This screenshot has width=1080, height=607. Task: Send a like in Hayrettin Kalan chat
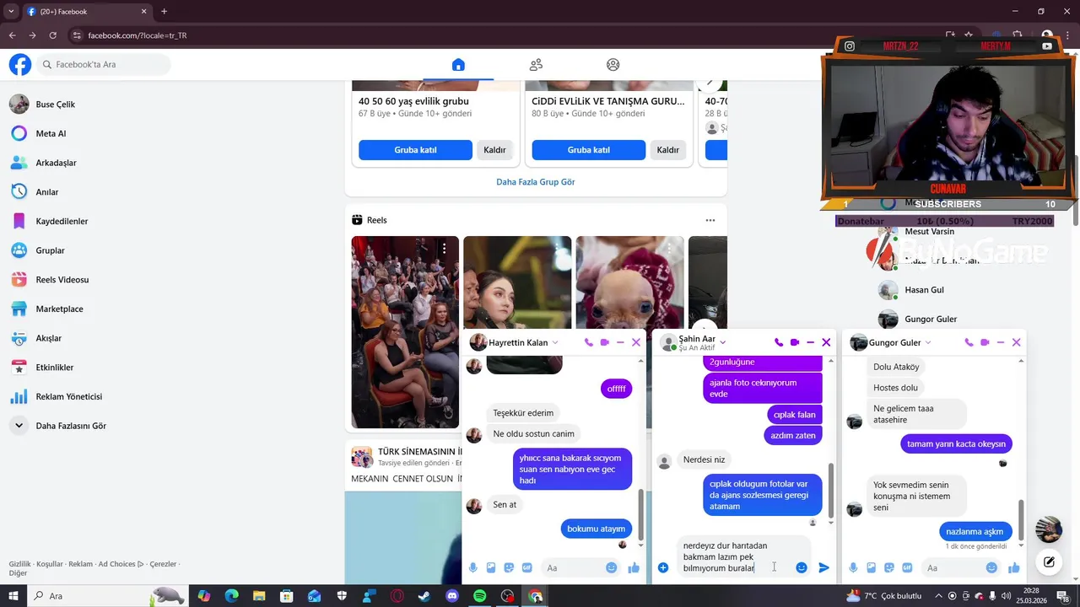tap(634, 568)
